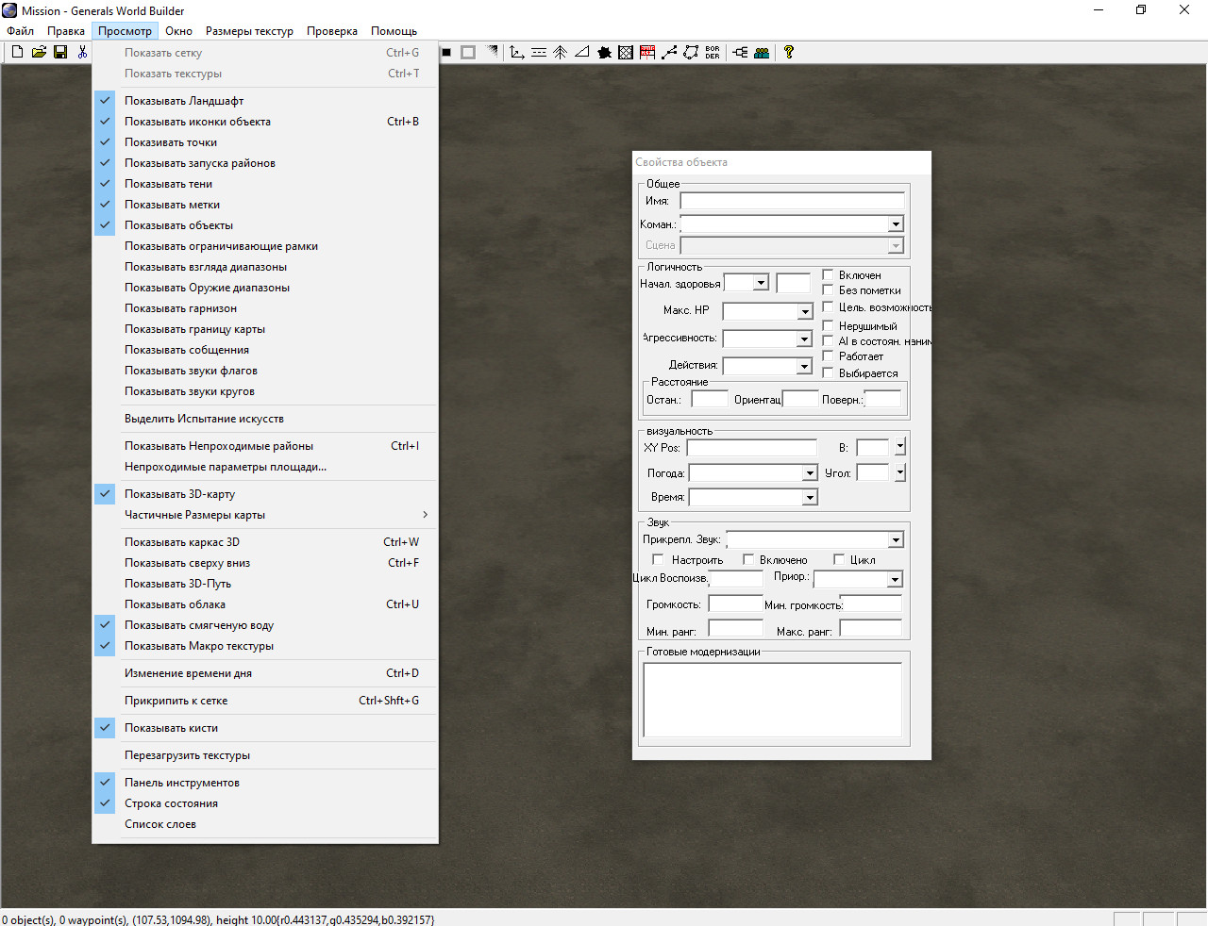Image resolution: width=1208 pixels, height=926 pixels.
Task: Open the teams icon in toolbar
Action: [x=762, y=53]
